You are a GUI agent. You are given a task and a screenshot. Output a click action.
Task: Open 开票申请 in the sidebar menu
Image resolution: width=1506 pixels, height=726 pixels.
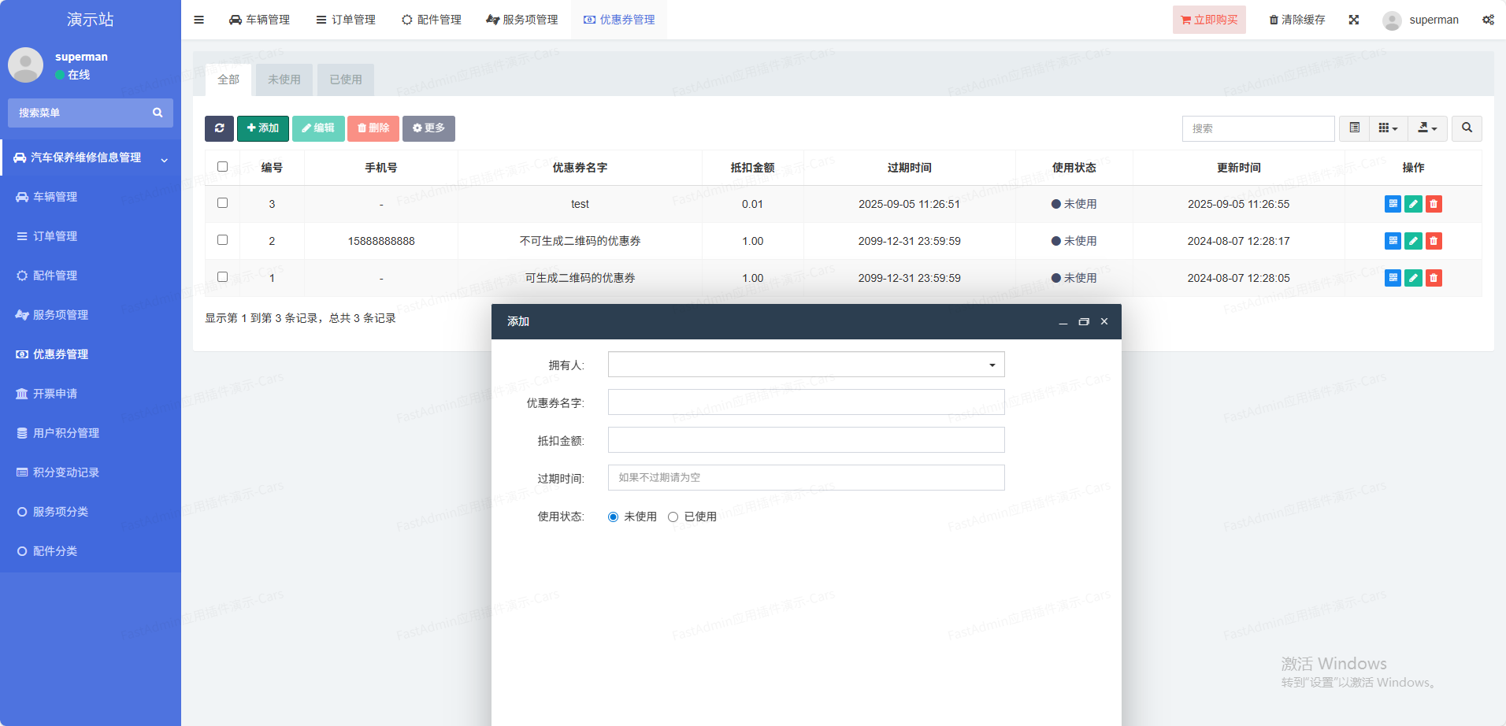click(x=55, y=394)
